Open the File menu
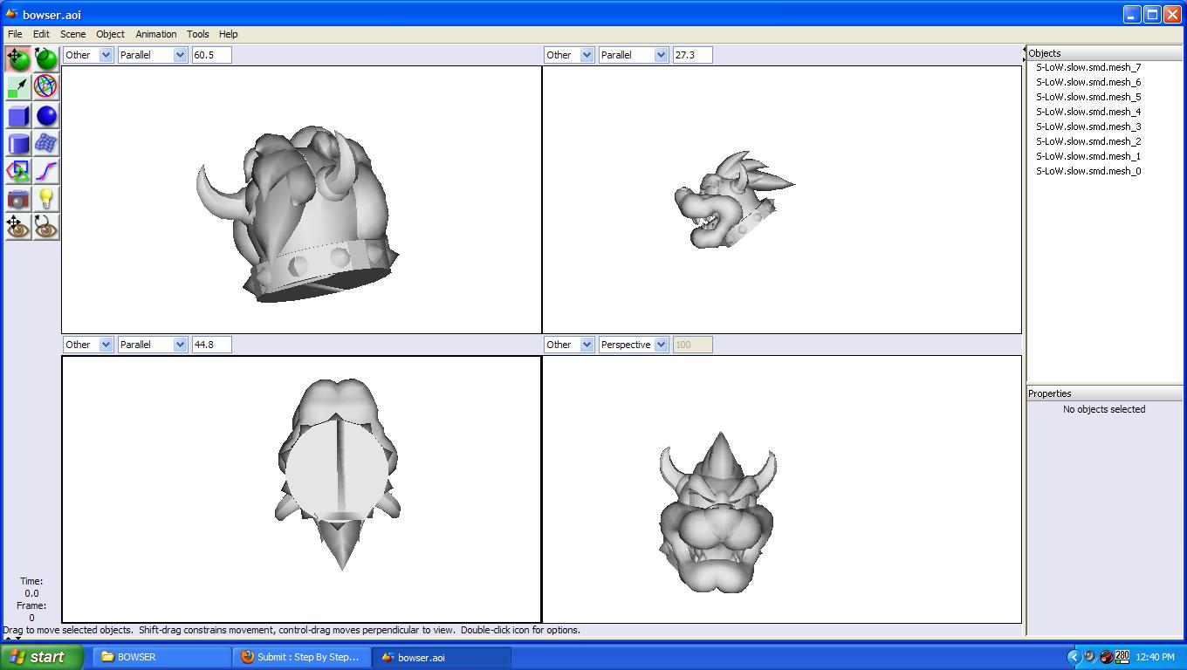This screenshot has height=670, width=1187. pos(15,34)
